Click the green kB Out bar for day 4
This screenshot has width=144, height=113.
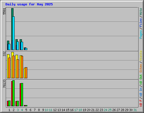pos(22,95)
